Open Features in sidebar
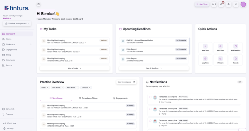This screenshot has height=131, width=249. point(17,114)
